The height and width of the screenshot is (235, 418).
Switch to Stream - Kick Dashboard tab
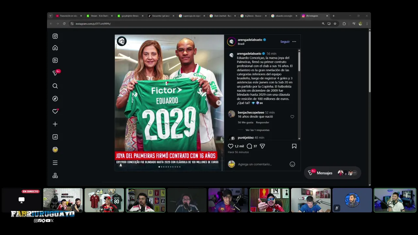point(99,16)
